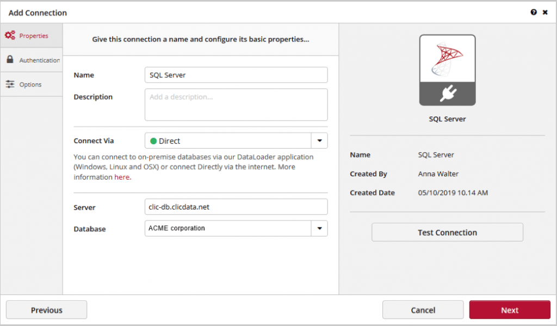
Task: Click the plug connector icon
Action: (448, 94)
